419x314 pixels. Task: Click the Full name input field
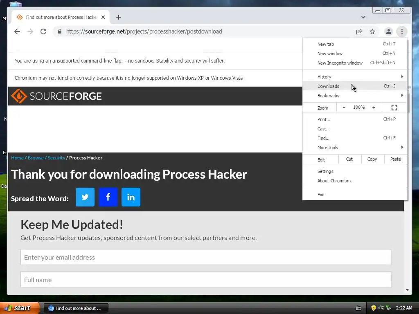206,280
